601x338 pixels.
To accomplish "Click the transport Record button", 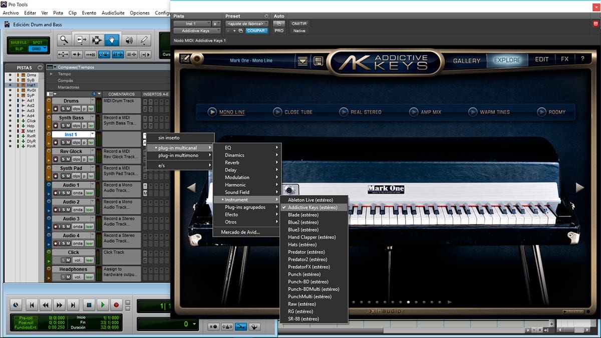I will tap(117, 304).
